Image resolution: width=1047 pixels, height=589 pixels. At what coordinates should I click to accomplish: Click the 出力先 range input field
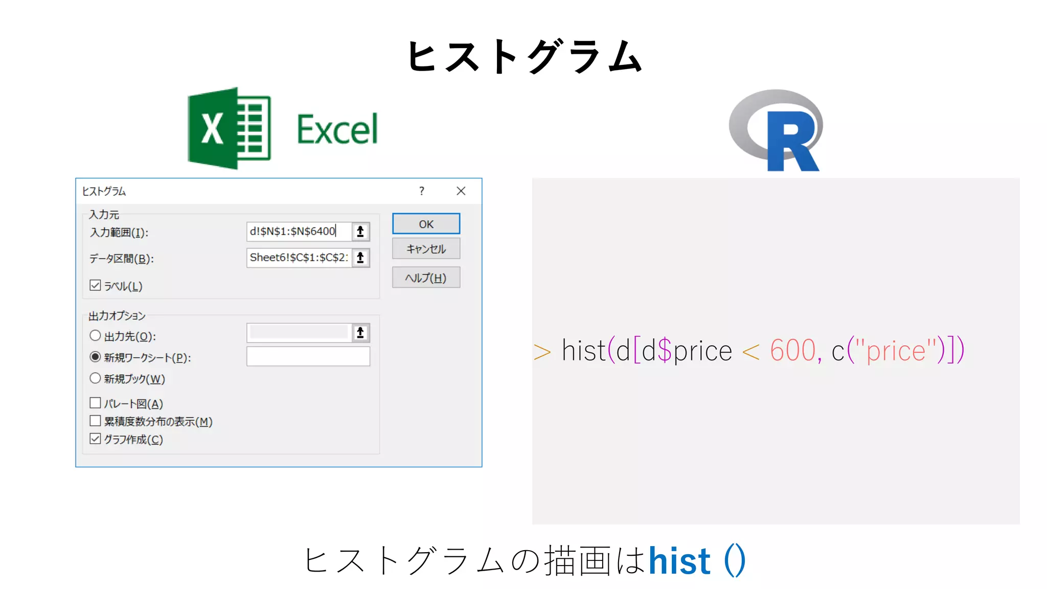[299, 333]
